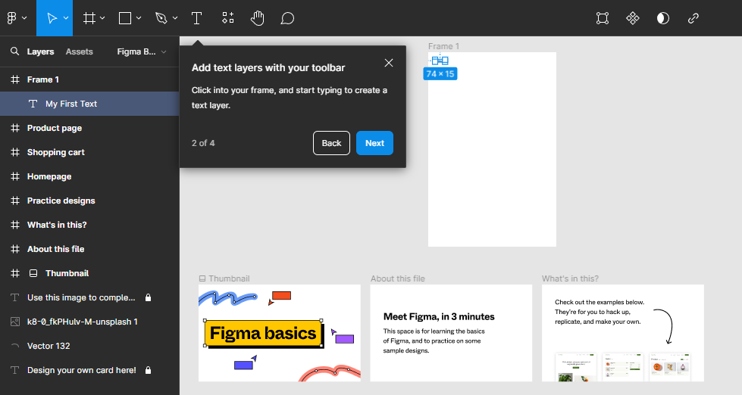This screenshot has height=395, width=742.
Task: Open the Figma main menu dropdown
Action: click(x=17, y=18)
